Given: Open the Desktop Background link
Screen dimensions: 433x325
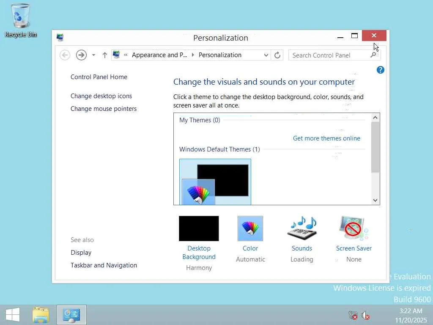Looking at the screenshot, I should [x=199, y=253].
